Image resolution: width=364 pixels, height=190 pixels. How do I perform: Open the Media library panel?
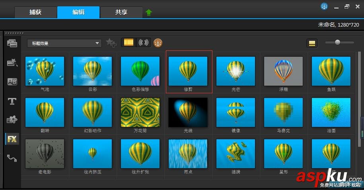click(12, 43)
